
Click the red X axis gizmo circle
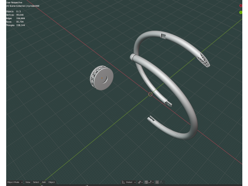pos(241,6)
